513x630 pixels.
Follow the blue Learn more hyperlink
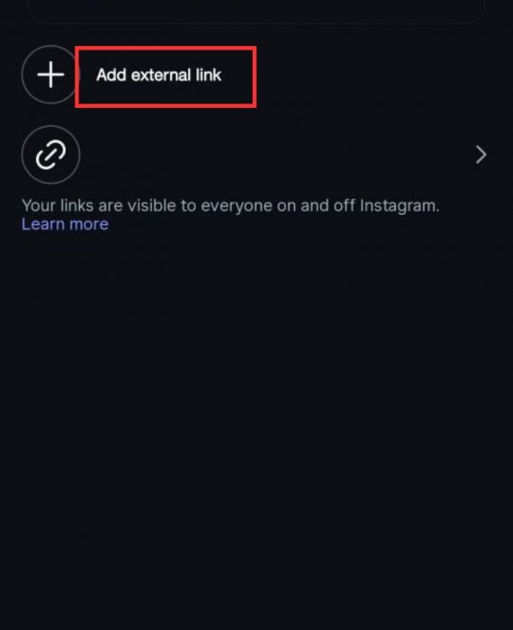65,224
